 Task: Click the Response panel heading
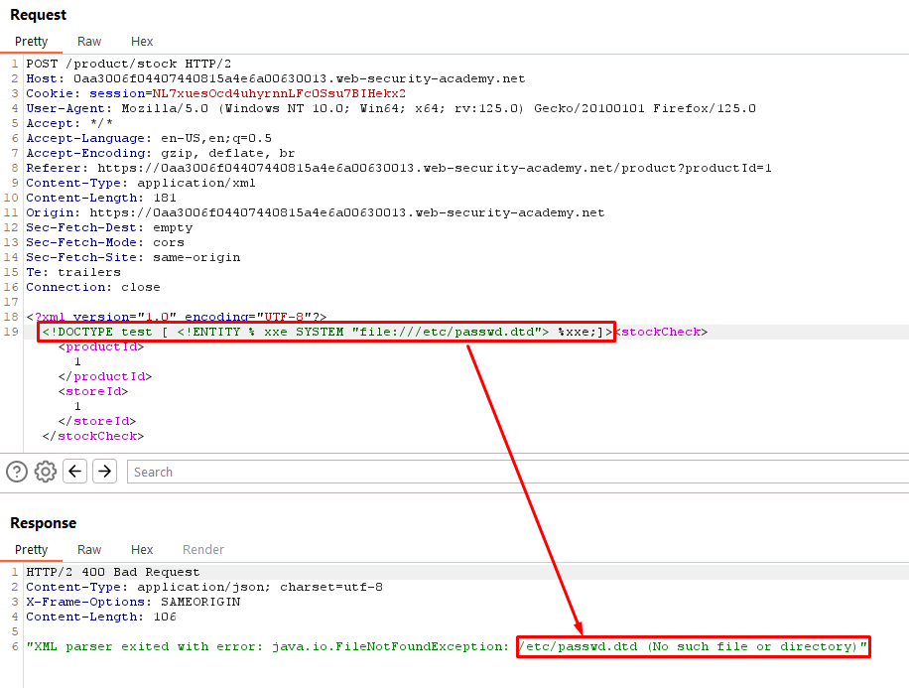(44, 523)
